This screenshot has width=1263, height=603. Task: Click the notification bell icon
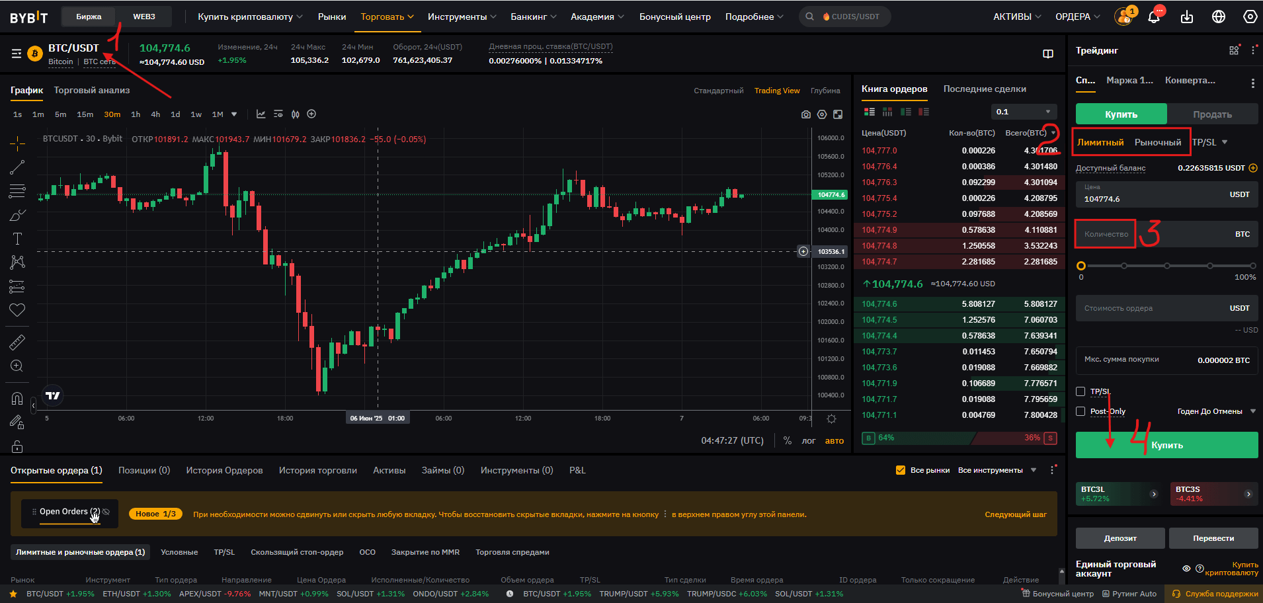pos(1154,17)
